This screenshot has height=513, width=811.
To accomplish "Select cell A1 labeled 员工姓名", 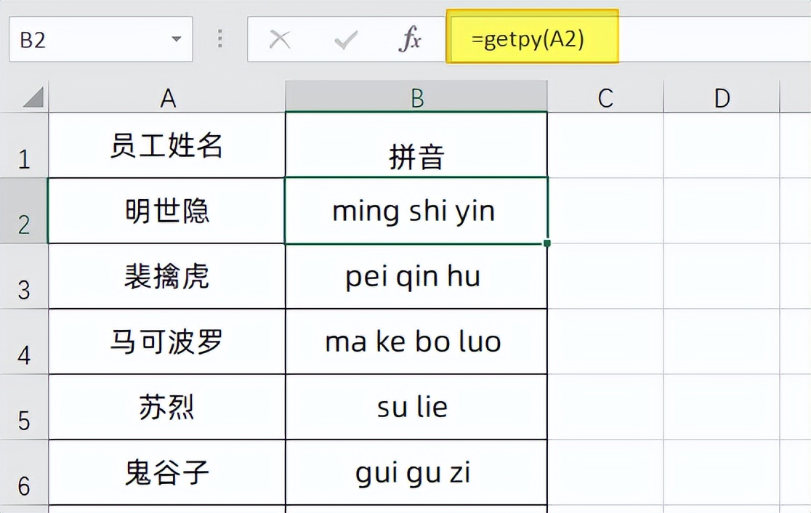I will (168, 145).
